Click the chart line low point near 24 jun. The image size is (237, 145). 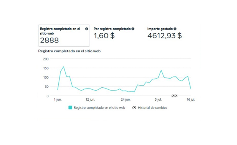129,92
